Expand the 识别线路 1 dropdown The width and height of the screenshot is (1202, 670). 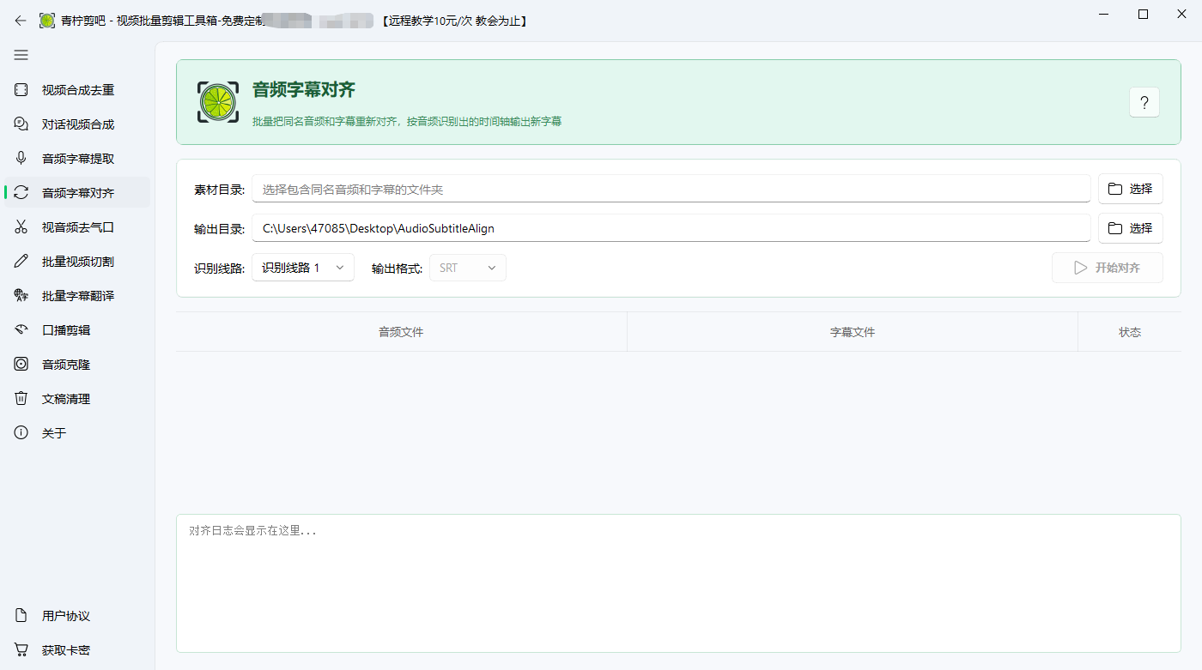303,268
